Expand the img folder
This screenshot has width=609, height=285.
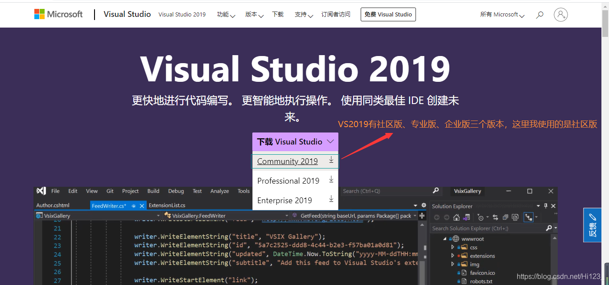click(453, 264)
